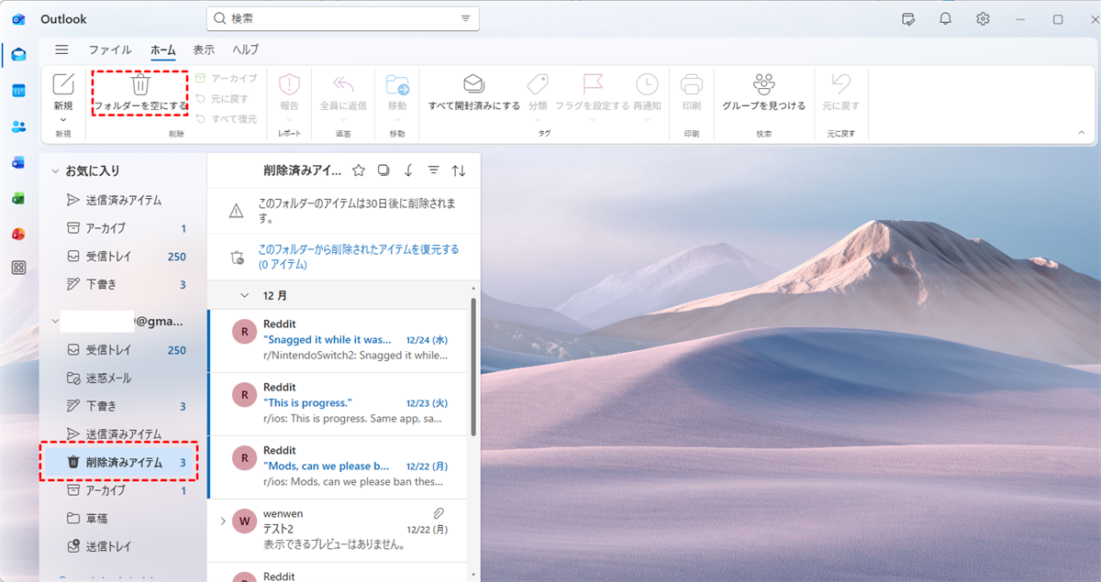Open the ファイル menu tab
This screenshot has width=1101, height=582.
[109, 50]
